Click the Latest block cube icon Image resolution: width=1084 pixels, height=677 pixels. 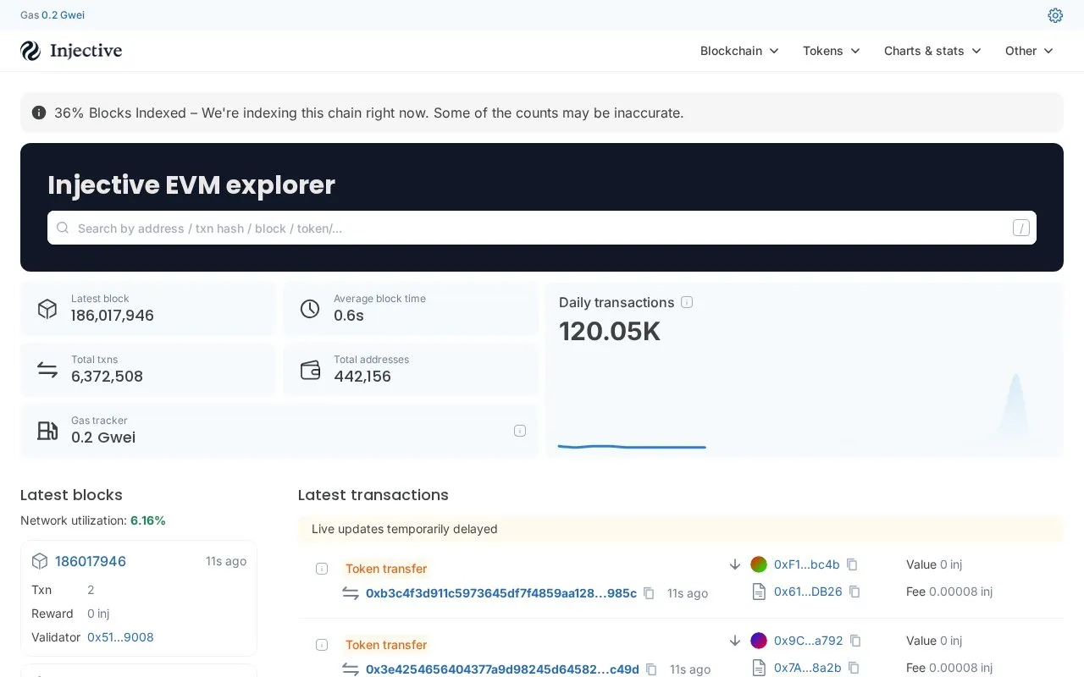(47, 309)
